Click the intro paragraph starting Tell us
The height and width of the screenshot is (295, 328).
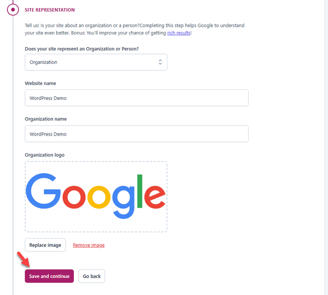pos(135,29)
